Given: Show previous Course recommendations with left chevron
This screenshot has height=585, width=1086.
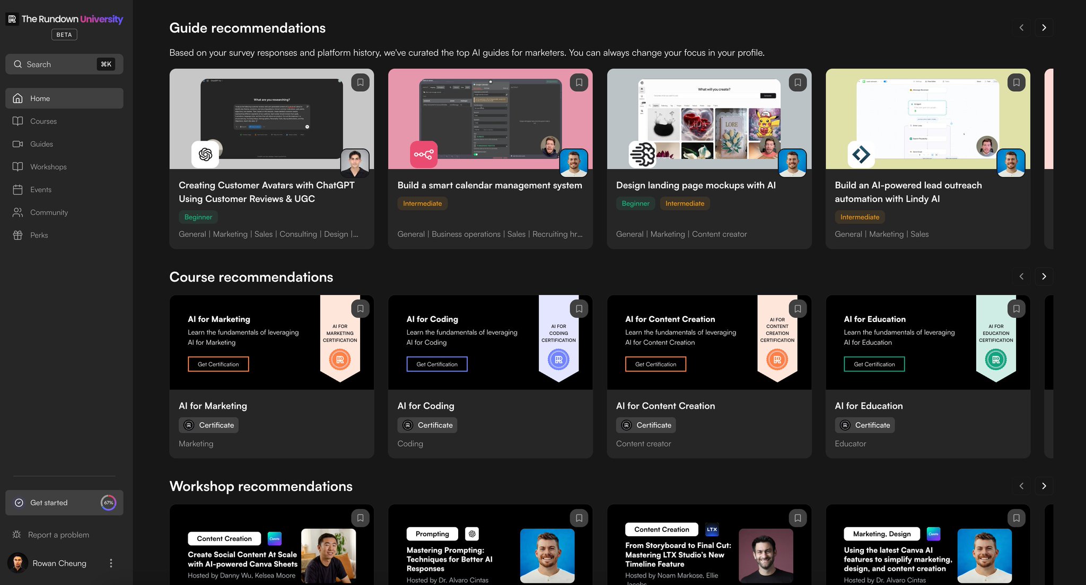Looking at the screenshot, I should pyautogui.click(x=1021, y=276).
